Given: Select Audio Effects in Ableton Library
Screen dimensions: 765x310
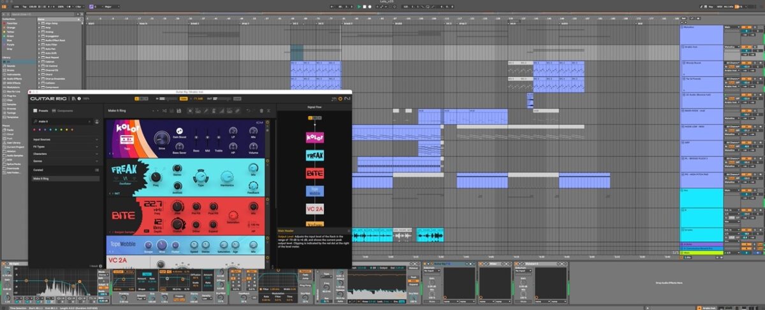Looking at the screenshot, I should click(x=16, y=78).
